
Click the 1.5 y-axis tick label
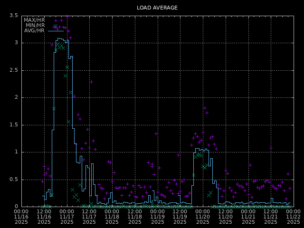pyautogui.click(x=13, y=125)
